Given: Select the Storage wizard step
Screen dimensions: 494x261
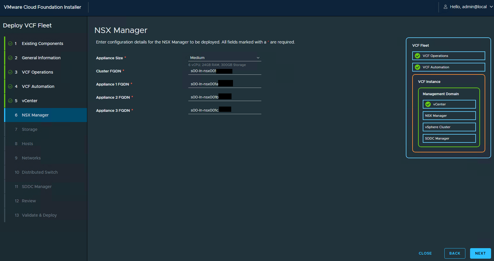Looking at the screenshot, I should pyautogui.click(x=46, y=129).
